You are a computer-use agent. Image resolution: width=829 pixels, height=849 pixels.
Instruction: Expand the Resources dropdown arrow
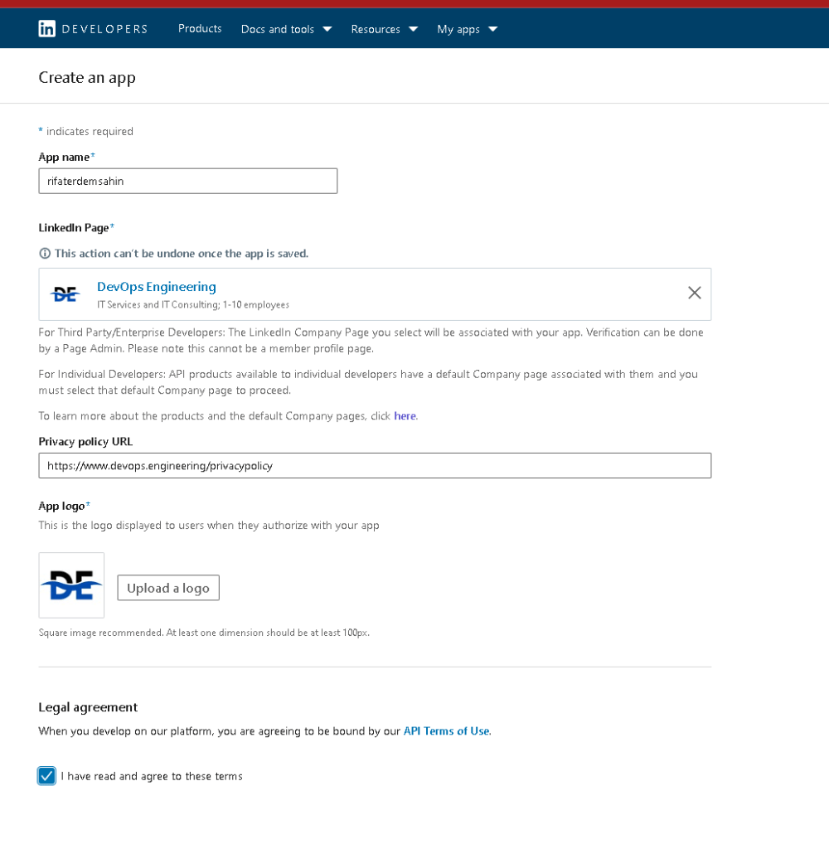pos(413,29)
